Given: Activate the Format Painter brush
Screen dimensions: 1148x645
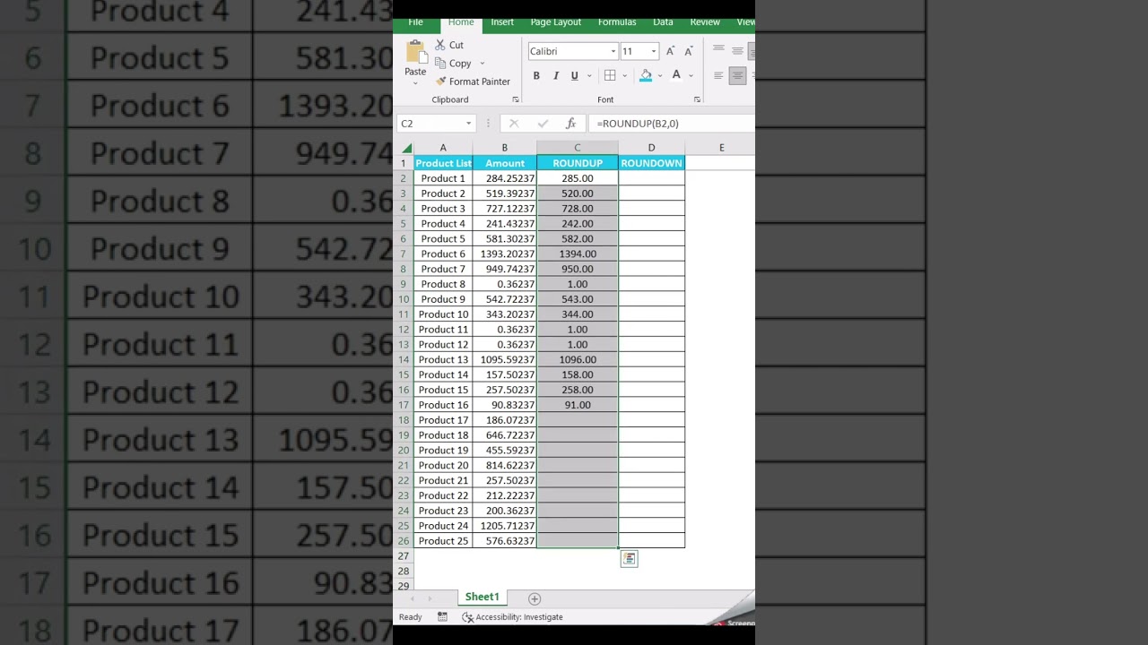Looking at the screenshot, I should [x=440, y=82].
